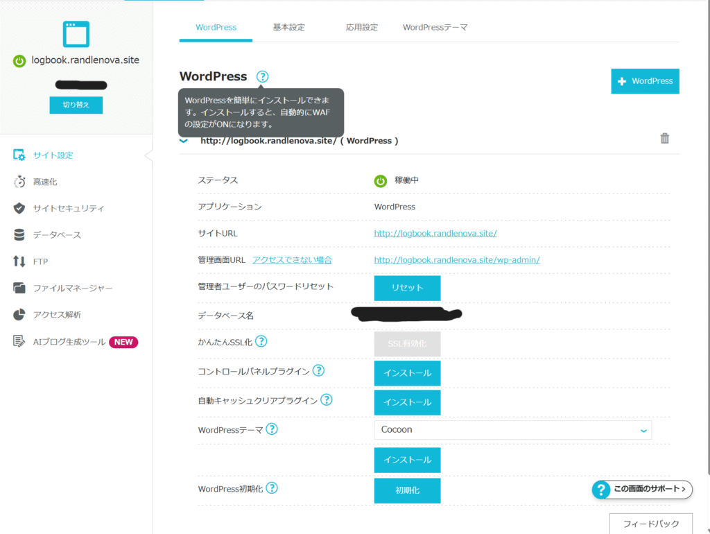The image size is (710, 534).
Task: Open 高速化 in the sidebar
Action: point(45,182)
